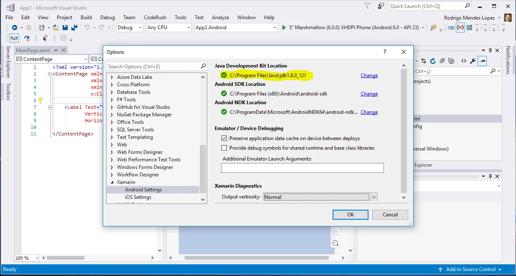Click the Properties wrench icon in Solution Explorer
This screenshot has height=276, width=516.
coord(473,61)
